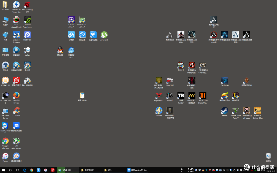Image resolution: width=277 pixels, height=173 pixels.
Task: Launch the 网易云音乐 desktop shortcut
Action: [x=16, y=82]
